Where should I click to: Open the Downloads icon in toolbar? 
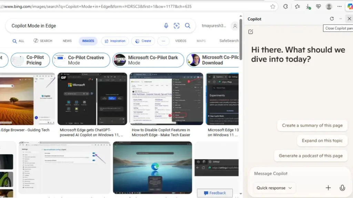308,7
